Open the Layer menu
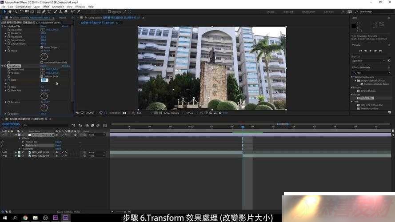Viewport: 395px width, 222px height. click(36, 7)
